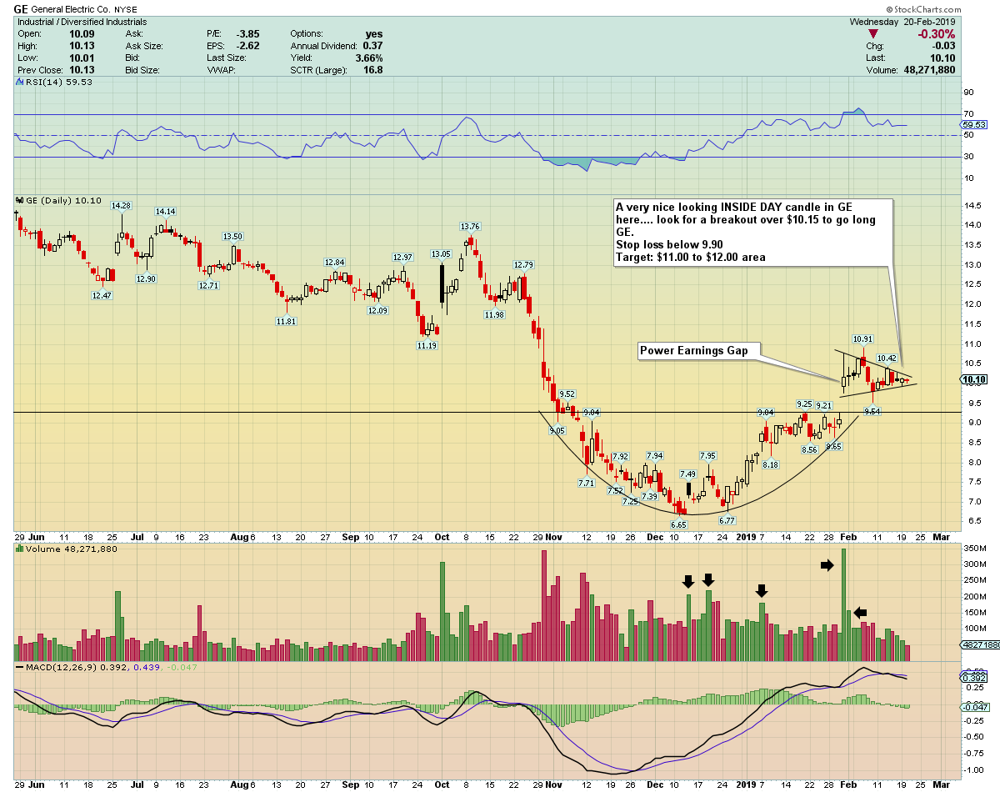Select the Chg value -0.03
The height and width of the screenshot is (792, 1000).
[x=942, y=47]
